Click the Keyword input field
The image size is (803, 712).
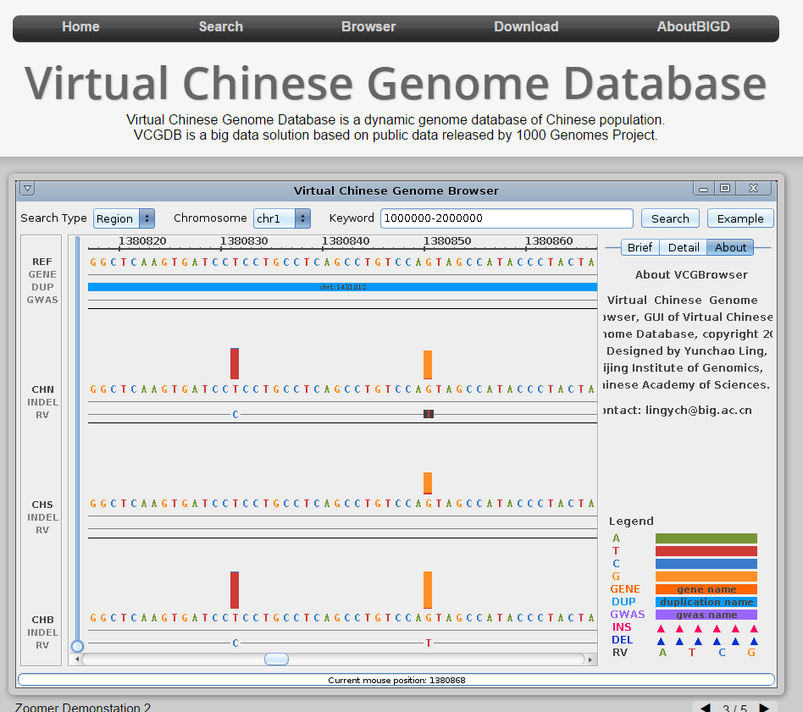coord(507,218)
